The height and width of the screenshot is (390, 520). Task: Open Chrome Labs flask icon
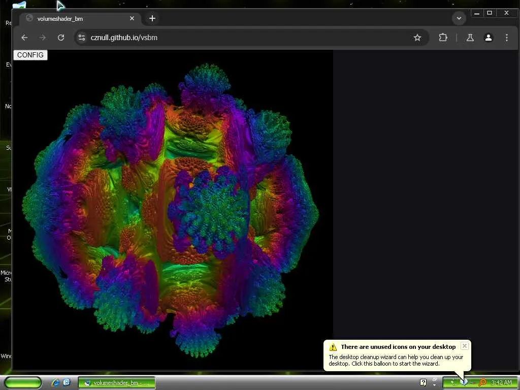tap(470, 38)
